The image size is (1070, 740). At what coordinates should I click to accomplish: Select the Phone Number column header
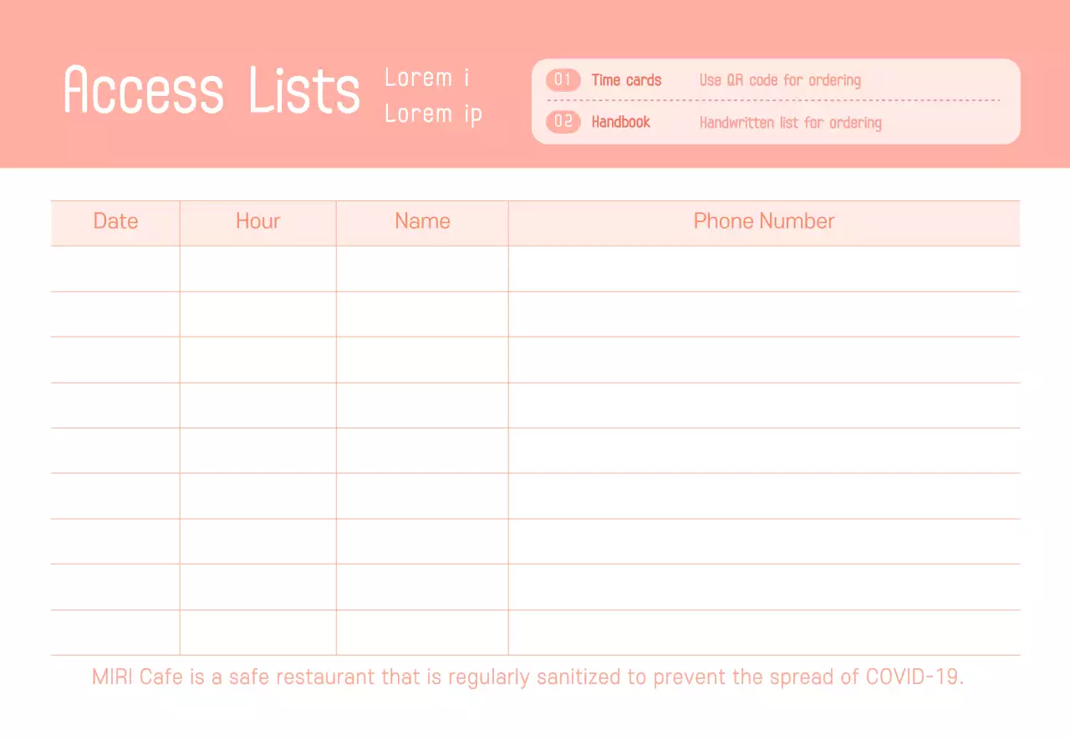point(764,221)
